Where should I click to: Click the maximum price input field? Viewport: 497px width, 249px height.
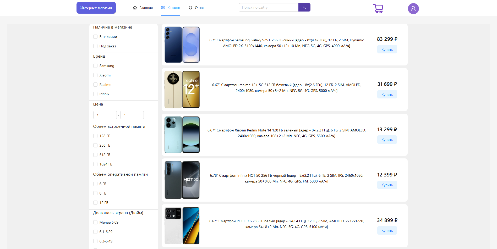(x=132, y=115)
